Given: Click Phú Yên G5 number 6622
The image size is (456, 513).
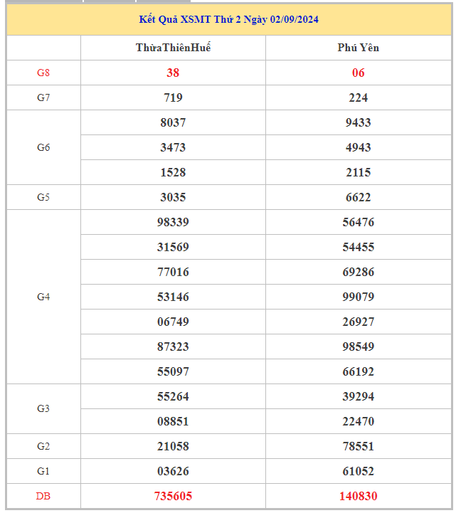Looking at the screenshot, I should (358, 197).
